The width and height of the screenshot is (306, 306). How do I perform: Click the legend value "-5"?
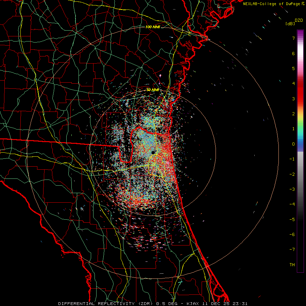[x=292, y=220]
